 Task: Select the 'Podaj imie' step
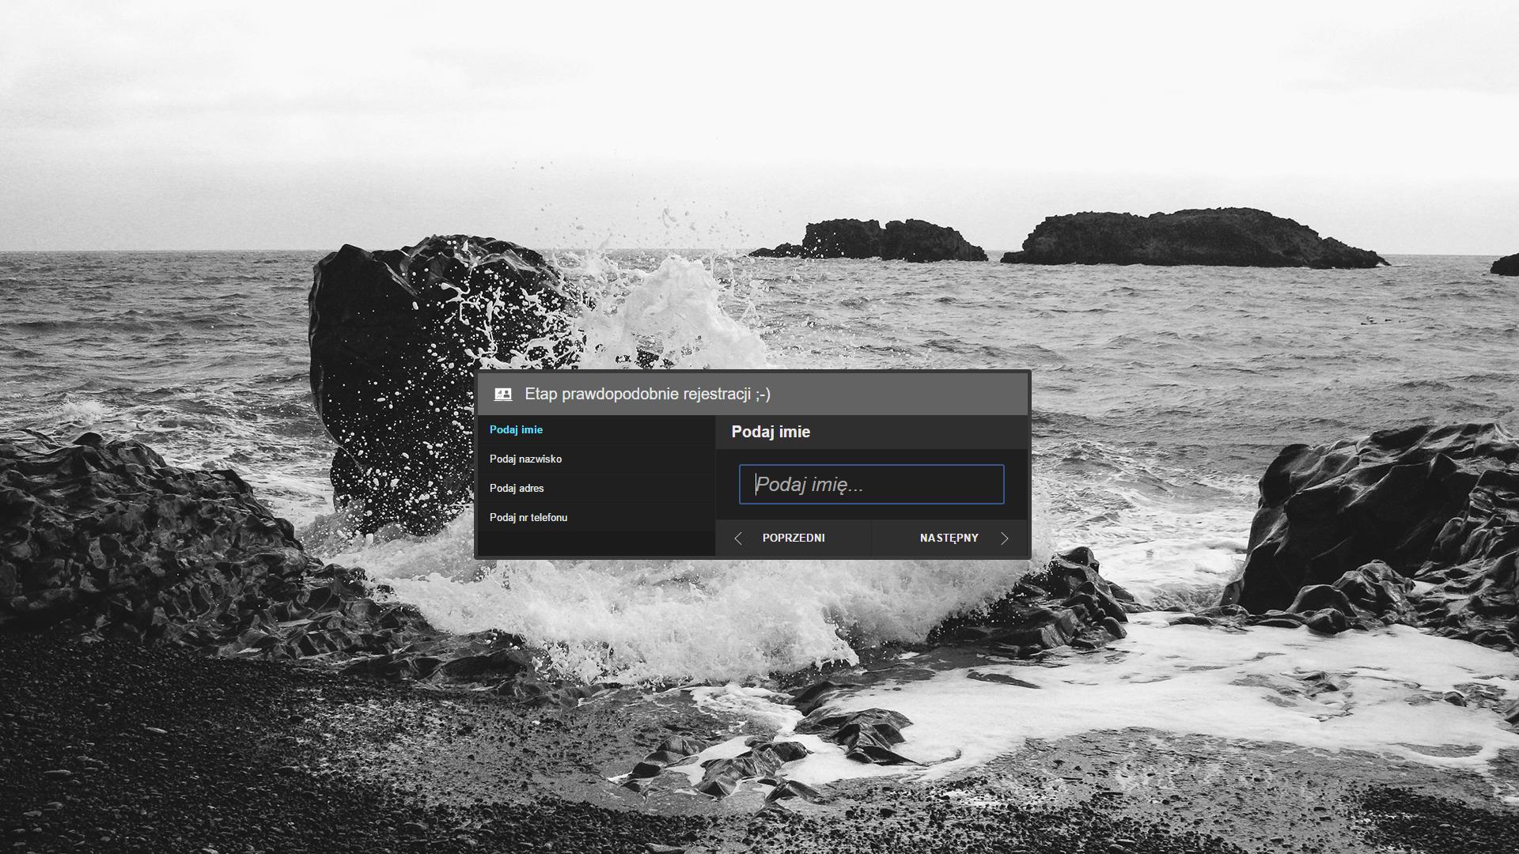pos(516,430)
